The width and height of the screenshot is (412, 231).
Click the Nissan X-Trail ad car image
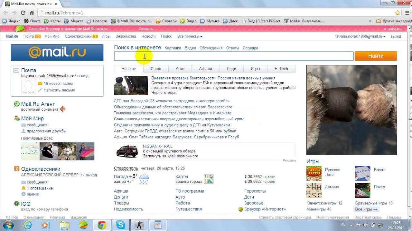point(127,151)
